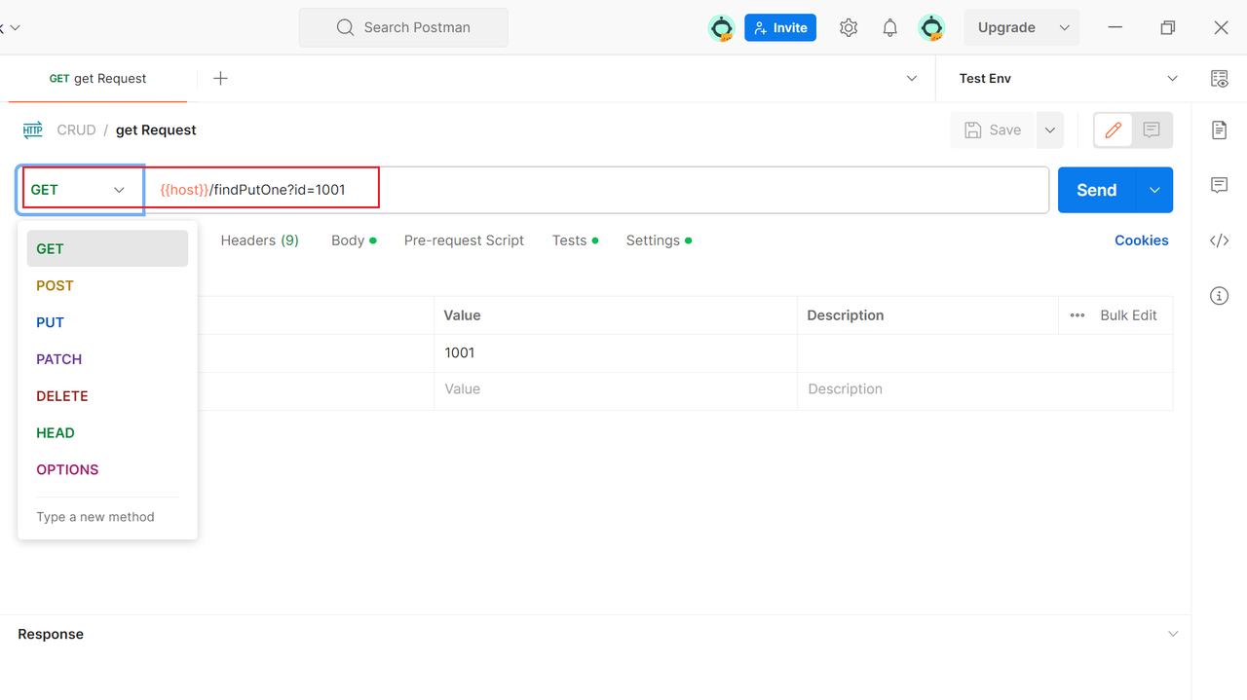Select PUT from method list
Screen dimensions: 1247x700
click(x=107, y=322)
